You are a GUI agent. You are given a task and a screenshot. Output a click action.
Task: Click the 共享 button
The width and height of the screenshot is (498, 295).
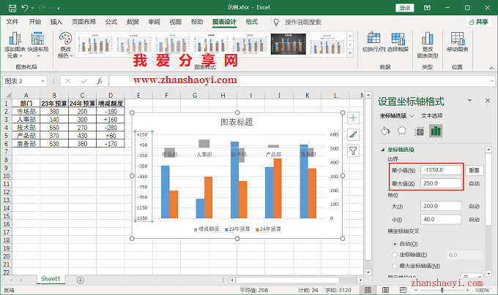(479, 22)
